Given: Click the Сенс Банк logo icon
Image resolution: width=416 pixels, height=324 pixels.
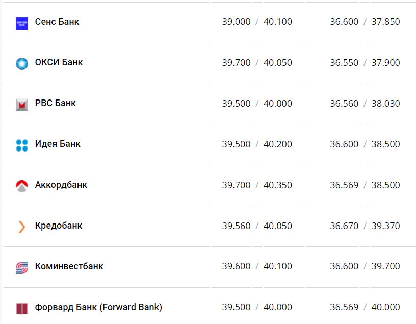Looking at the screenshot, I should 22,23.
